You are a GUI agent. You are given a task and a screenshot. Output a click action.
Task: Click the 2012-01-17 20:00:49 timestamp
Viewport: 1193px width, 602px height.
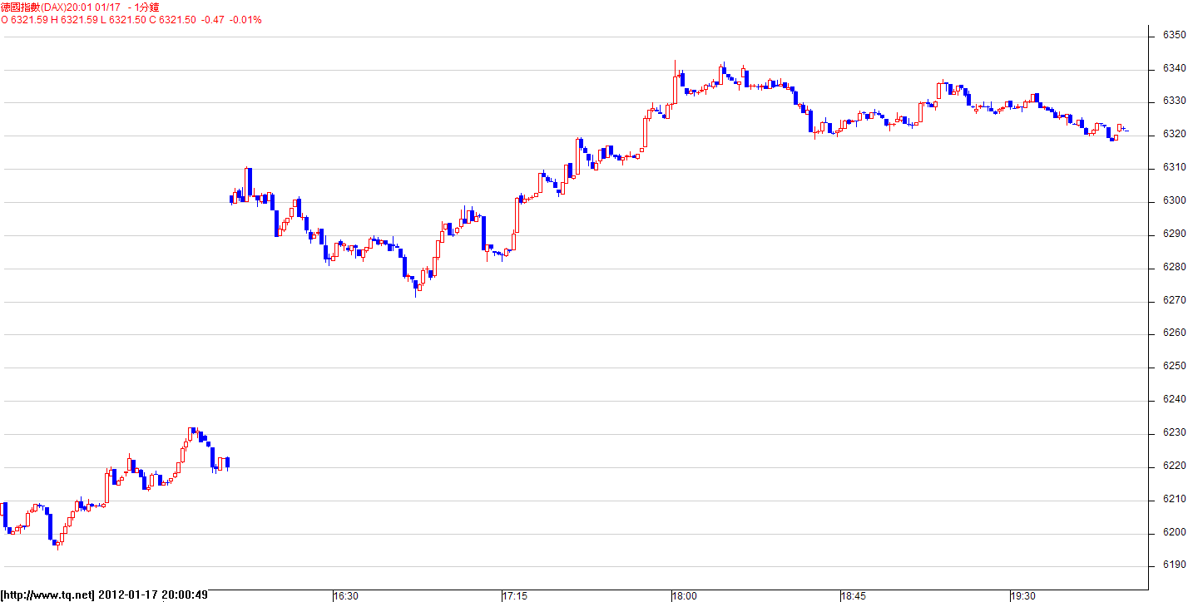(x=153, y=595)
